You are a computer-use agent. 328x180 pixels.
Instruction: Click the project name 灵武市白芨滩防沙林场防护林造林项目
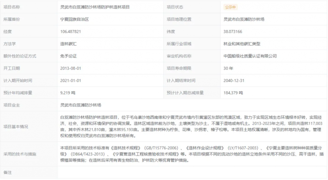click(x=95, y=7)
